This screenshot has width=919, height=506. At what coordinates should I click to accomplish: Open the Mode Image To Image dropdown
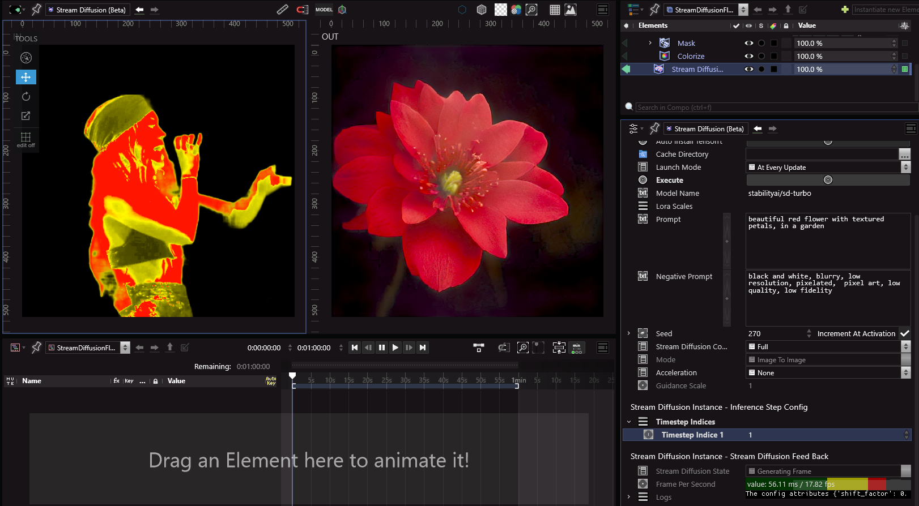[828, 359]
